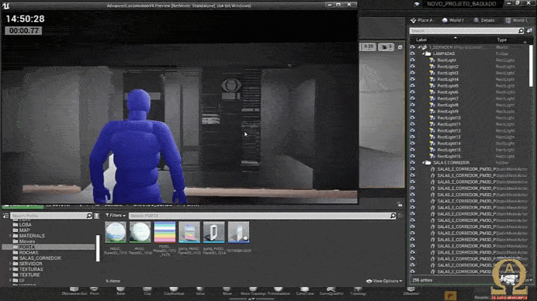Select the Pinch brush icon
Screen dimensions: 537x301
94,291
